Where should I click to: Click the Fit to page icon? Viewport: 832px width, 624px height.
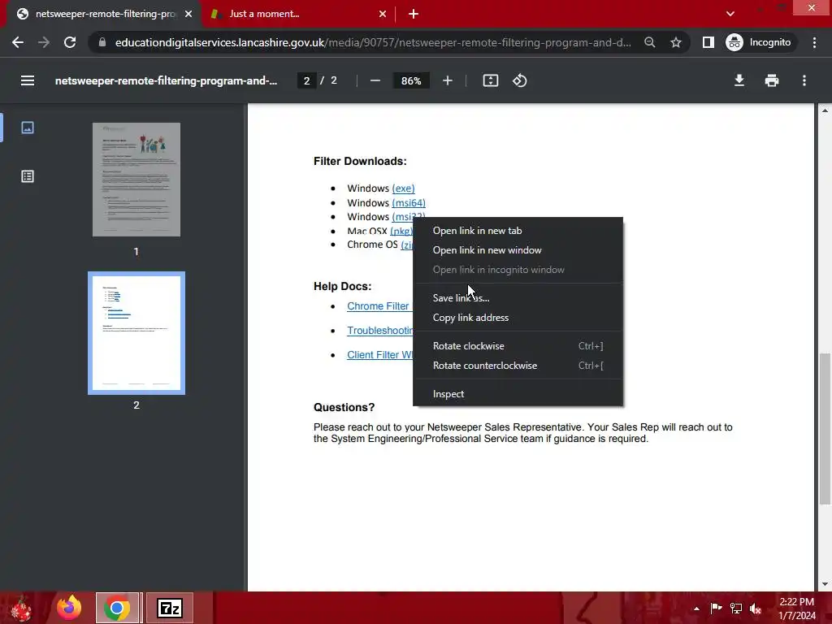click(x=490, y=80)
